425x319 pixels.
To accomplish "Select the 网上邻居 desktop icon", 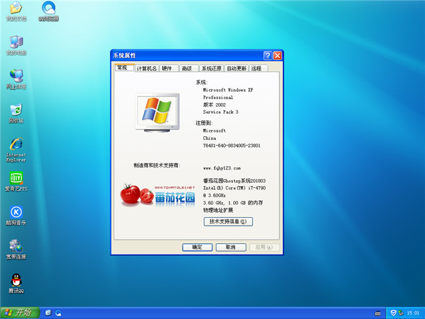I will pos(16,79).
